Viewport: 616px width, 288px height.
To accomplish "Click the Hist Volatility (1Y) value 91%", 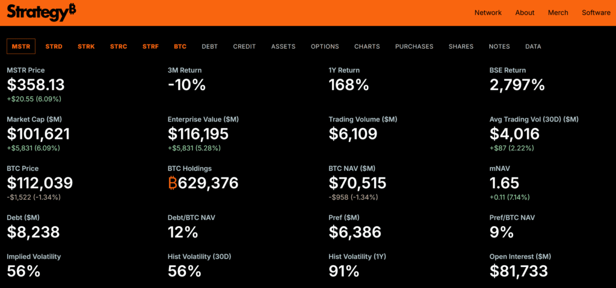I will pyautogui.click(x=344, y=271).
